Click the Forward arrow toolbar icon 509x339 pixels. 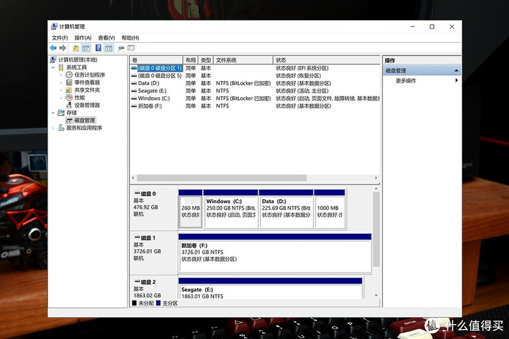(x=63, y=48)
